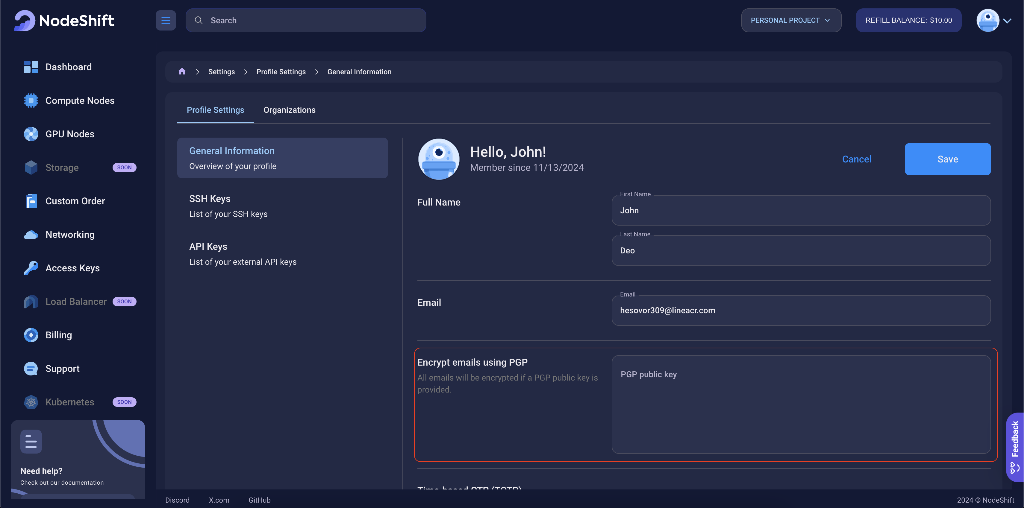Screen dimensions: 1024x508
Task: Open the Billing section icon
Action: [31, 335]
